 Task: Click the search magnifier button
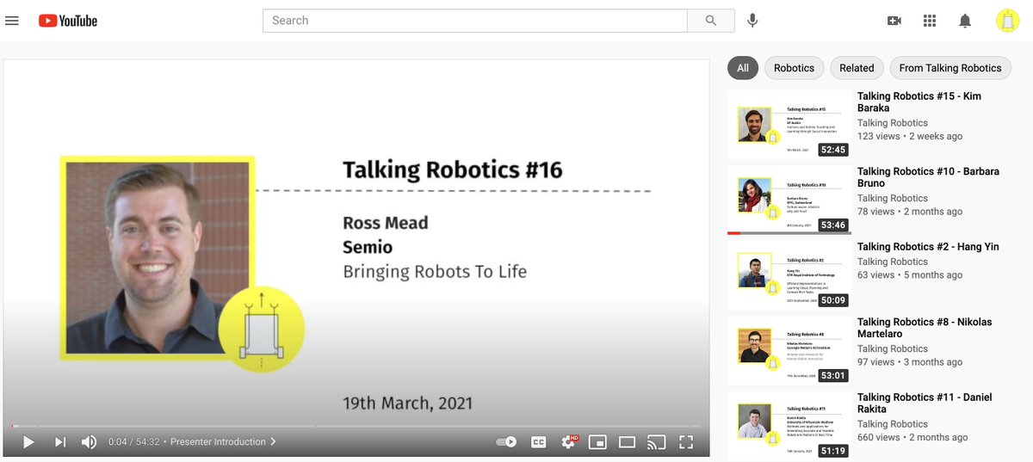(711, 21)
